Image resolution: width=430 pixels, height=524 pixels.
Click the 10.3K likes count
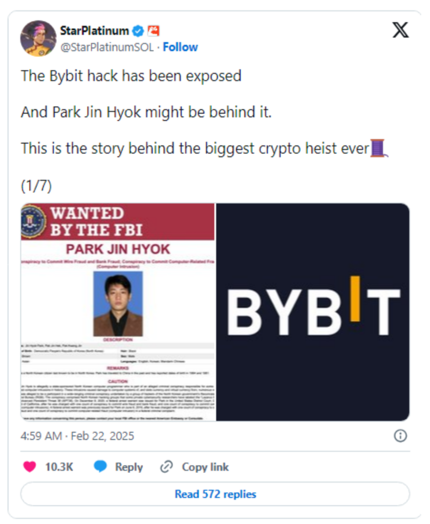(x=59, y=467)
